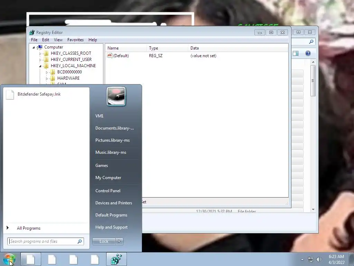Open the network tray icon
The height and width of the screenshot is (266, 354).
tap(311, 260)
